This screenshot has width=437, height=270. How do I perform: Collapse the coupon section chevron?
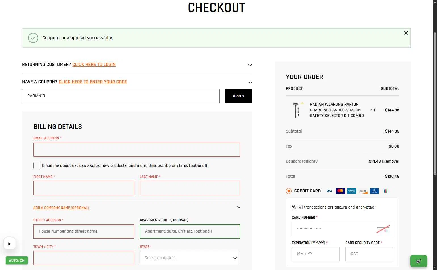click(x=250, y=82)
